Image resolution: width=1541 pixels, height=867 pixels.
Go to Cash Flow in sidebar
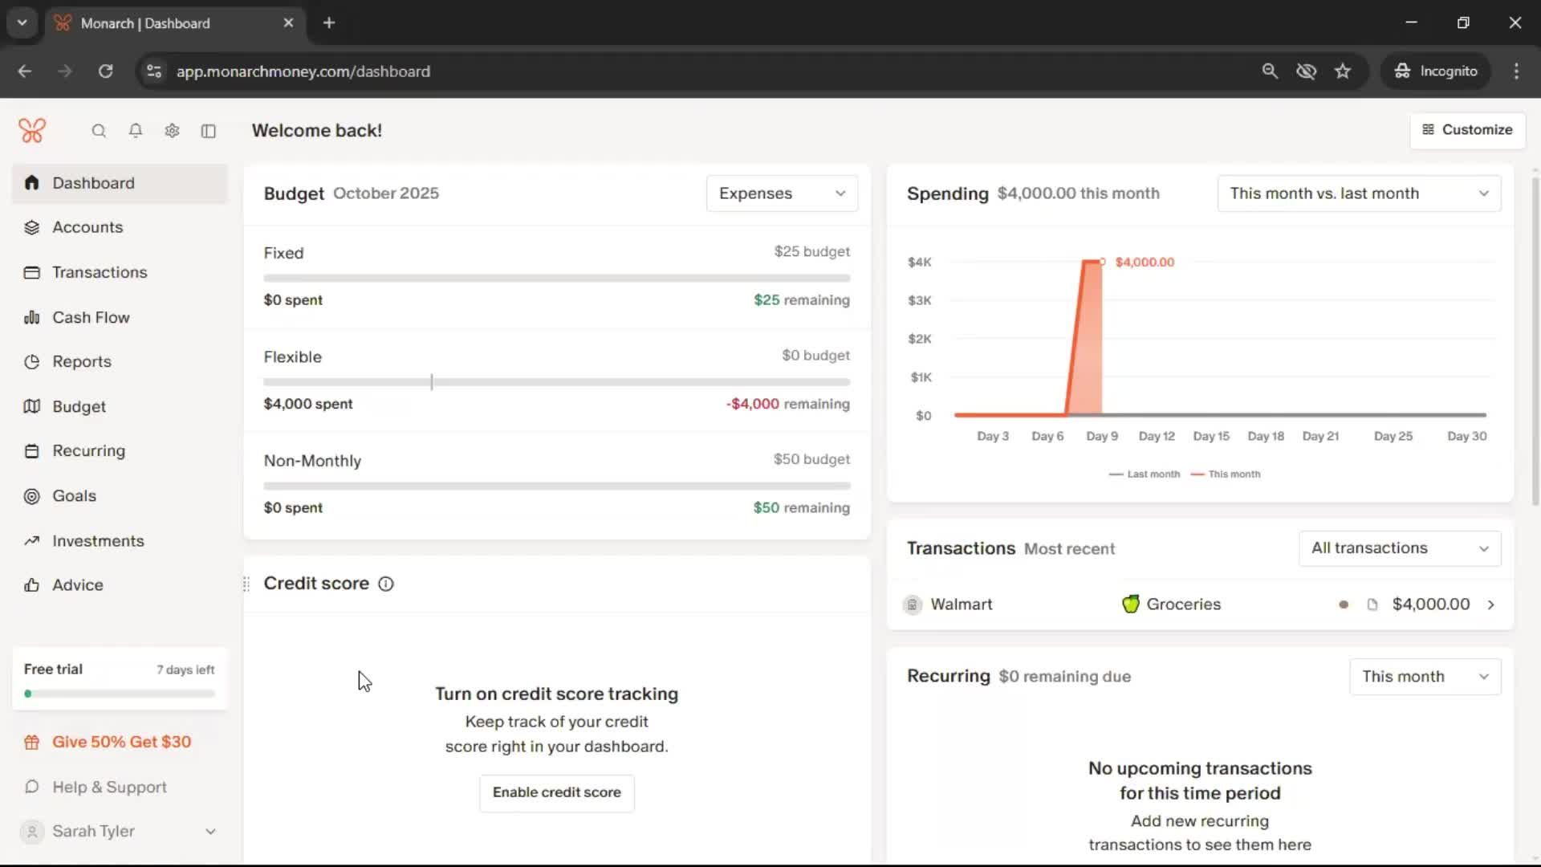coord(91,317)
